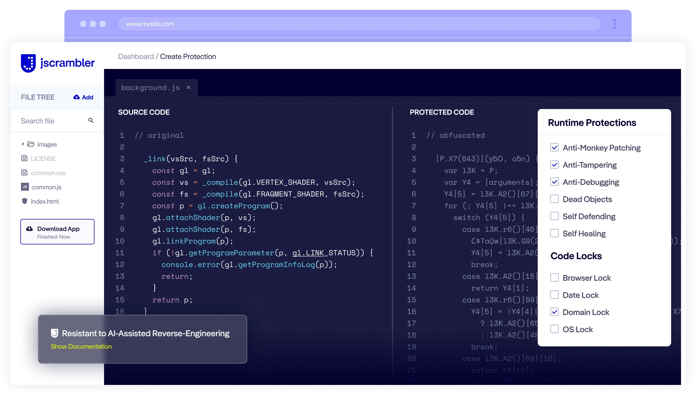Click the 'Resistant to AI-Assisted Reverse-Engineering' title

146,333
